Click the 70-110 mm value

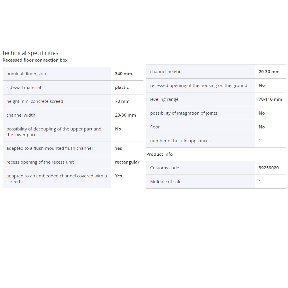click(270, 99)
